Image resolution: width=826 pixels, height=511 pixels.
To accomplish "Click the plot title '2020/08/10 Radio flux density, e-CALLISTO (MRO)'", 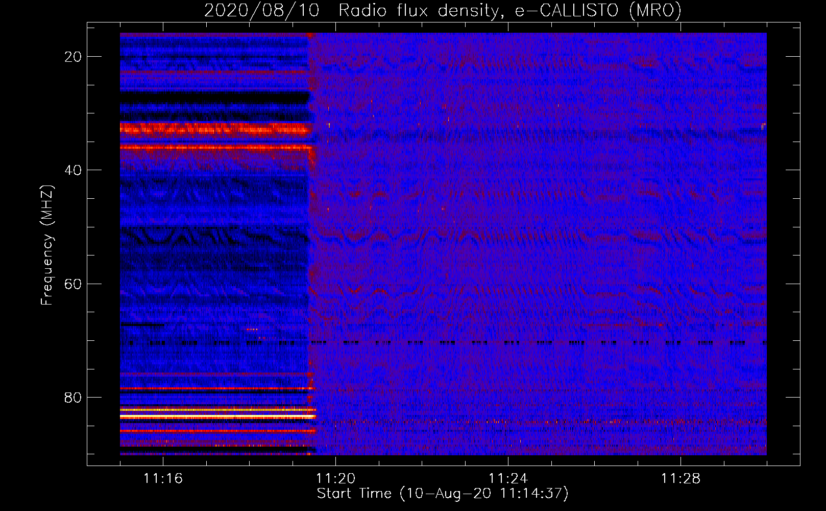I will [443, 10].
